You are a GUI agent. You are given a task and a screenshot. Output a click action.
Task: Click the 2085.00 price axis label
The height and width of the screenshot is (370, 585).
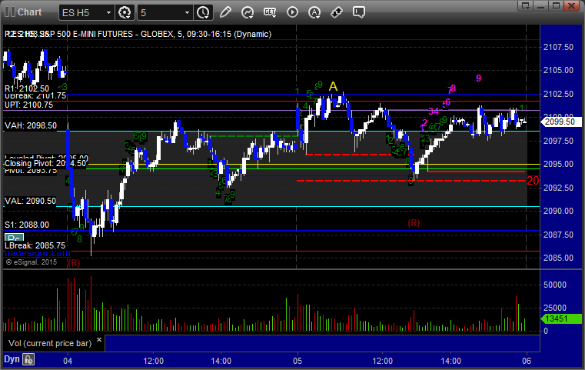click(559, 258)
